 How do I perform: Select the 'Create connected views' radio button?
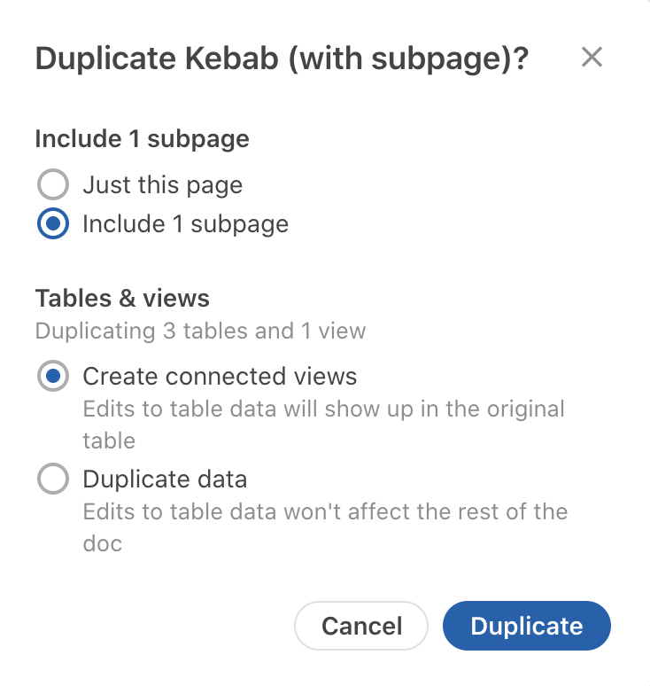point(53,377)
